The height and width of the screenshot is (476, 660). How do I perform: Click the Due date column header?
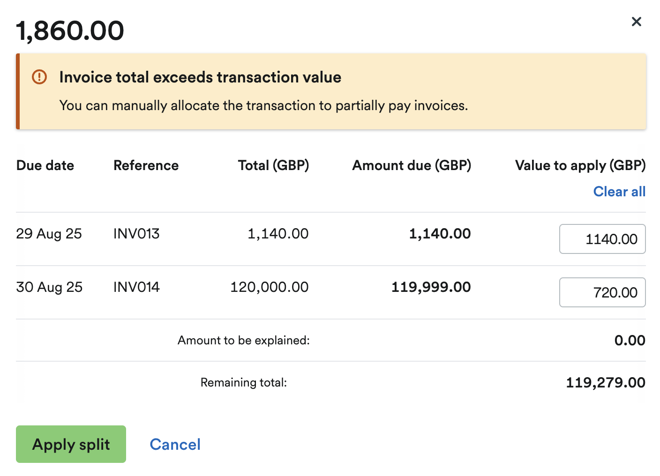tap(45, 165)
